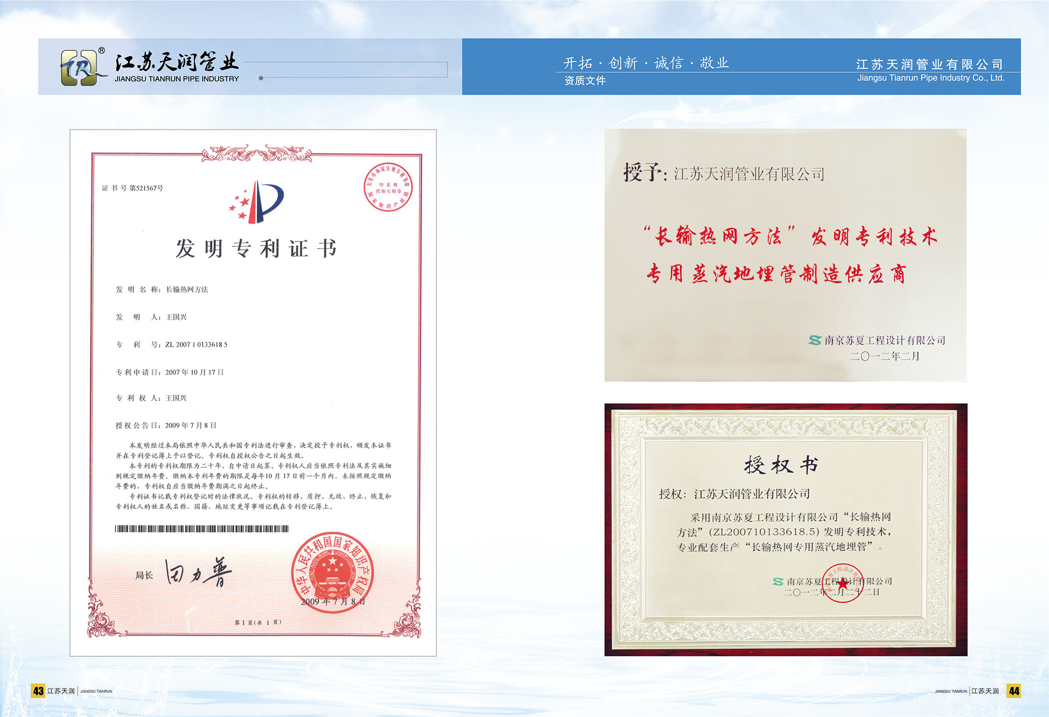The width and height of the screenshot is (1049, 717).
Task: Click the red star seal on authorization letter
Action: coord(842,583)
